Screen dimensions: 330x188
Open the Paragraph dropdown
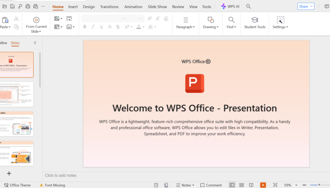185,23
